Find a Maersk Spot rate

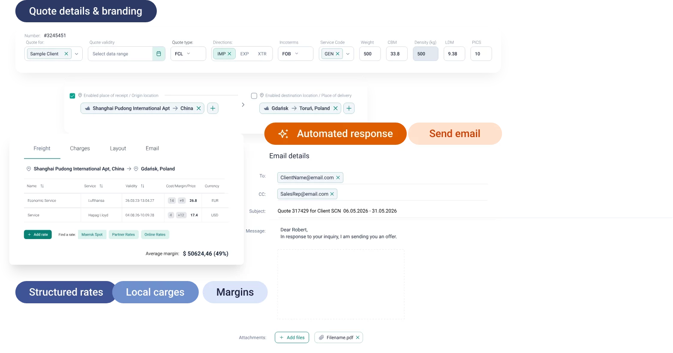(92, 235)
